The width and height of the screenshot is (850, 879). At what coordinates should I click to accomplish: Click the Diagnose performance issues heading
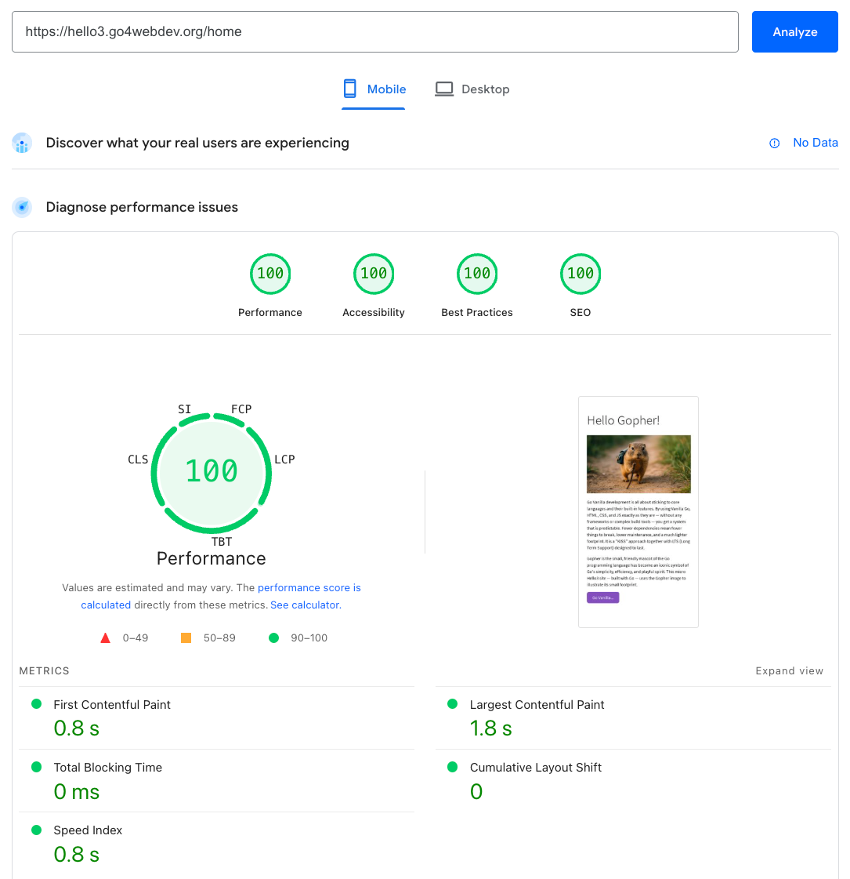tap(143, 208)
